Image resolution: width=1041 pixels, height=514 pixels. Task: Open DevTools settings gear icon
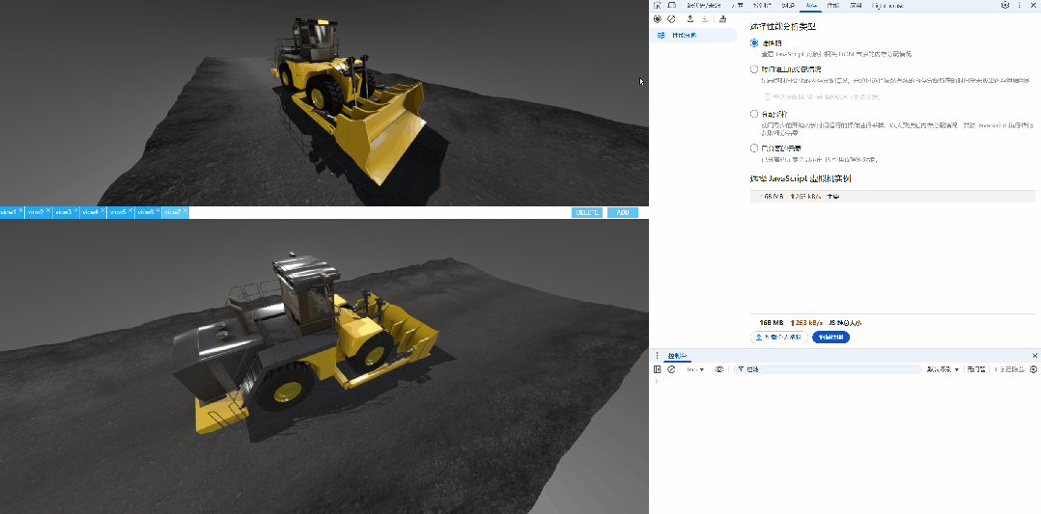(1005, 6)
